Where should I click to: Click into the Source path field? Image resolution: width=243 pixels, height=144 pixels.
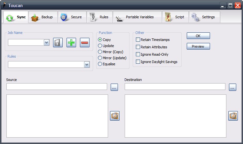[57, 87]
